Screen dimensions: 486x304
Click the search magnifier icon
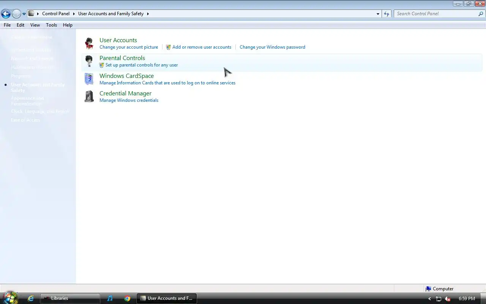pyautogui.click(x=481, y=14)
